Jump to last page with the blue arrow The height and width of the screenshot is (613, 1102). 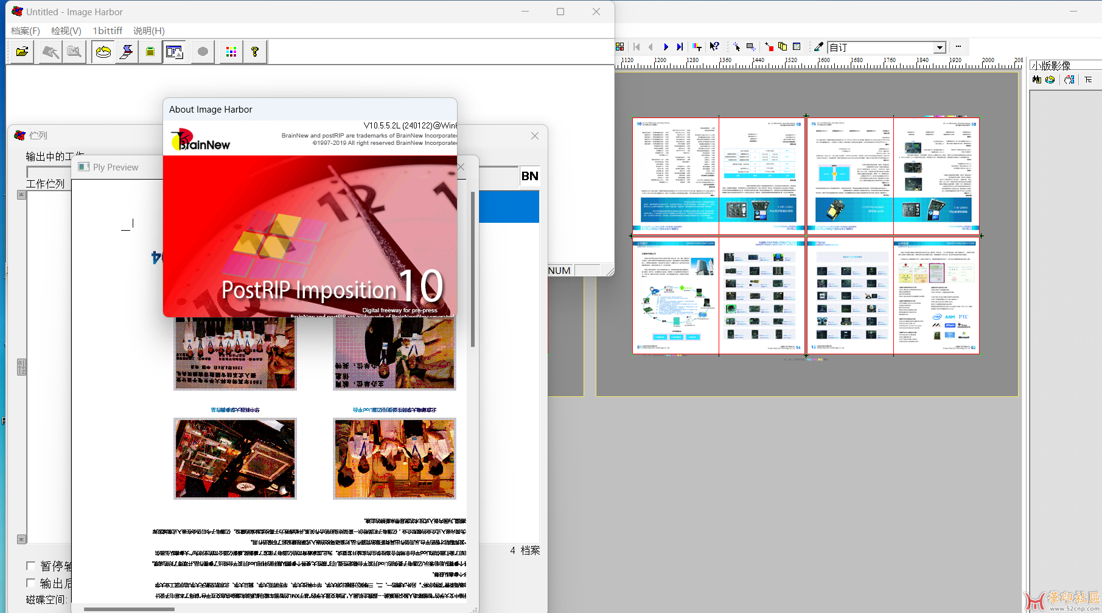pos(680,47)
